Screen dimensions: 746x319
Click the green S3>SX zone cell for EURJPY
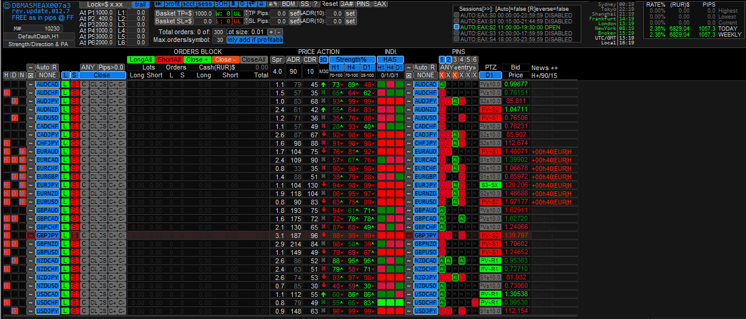tap(490, 185)
